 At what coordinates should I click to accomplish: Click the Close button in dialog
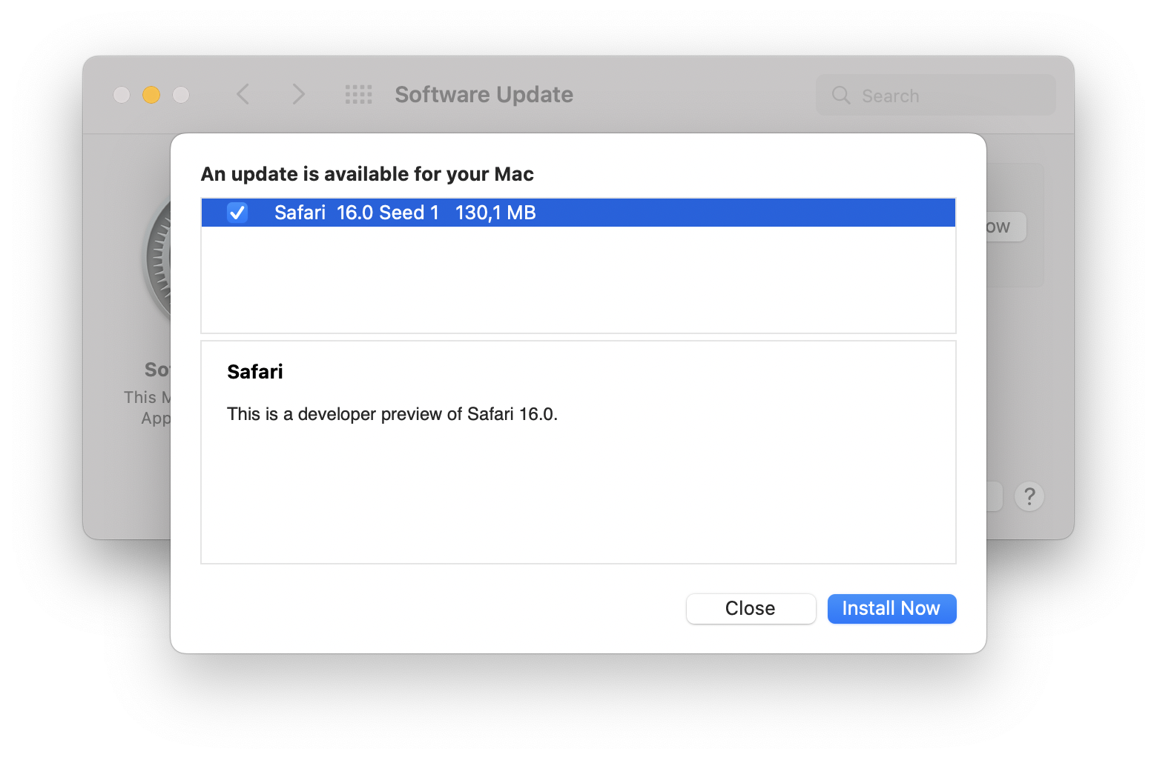pos(751,608)
